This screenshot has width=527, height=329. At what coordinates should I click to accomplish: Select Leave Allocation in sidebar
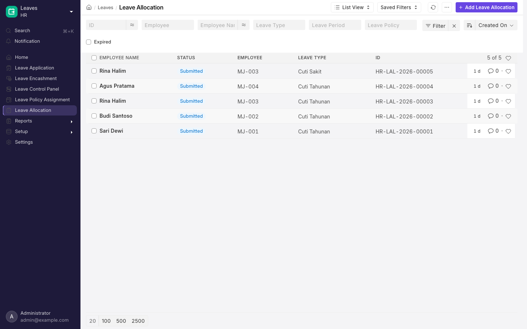pyautogui.click(x=40, y=110)
